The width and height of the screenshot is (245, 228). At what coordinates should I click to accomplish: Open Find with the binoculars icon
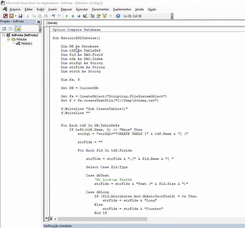click(x=46, y=16)
